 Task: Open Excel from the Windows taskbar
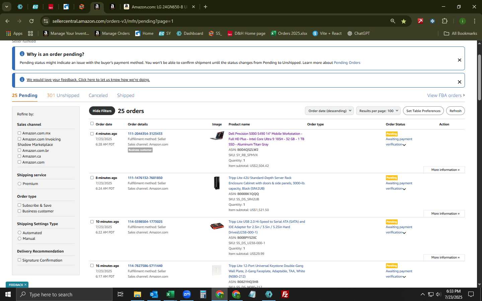coord(170,294)
